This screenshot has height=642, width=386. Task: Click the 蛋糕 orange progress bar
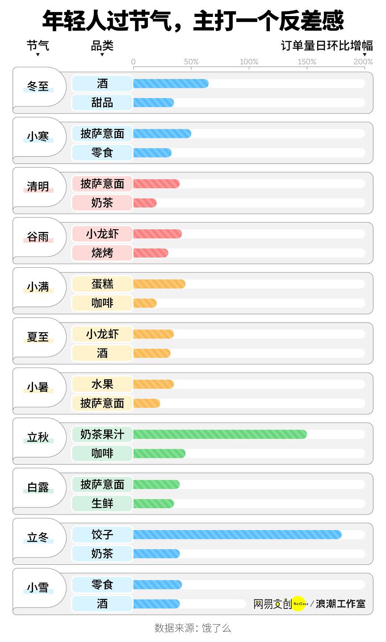point(159,284)
